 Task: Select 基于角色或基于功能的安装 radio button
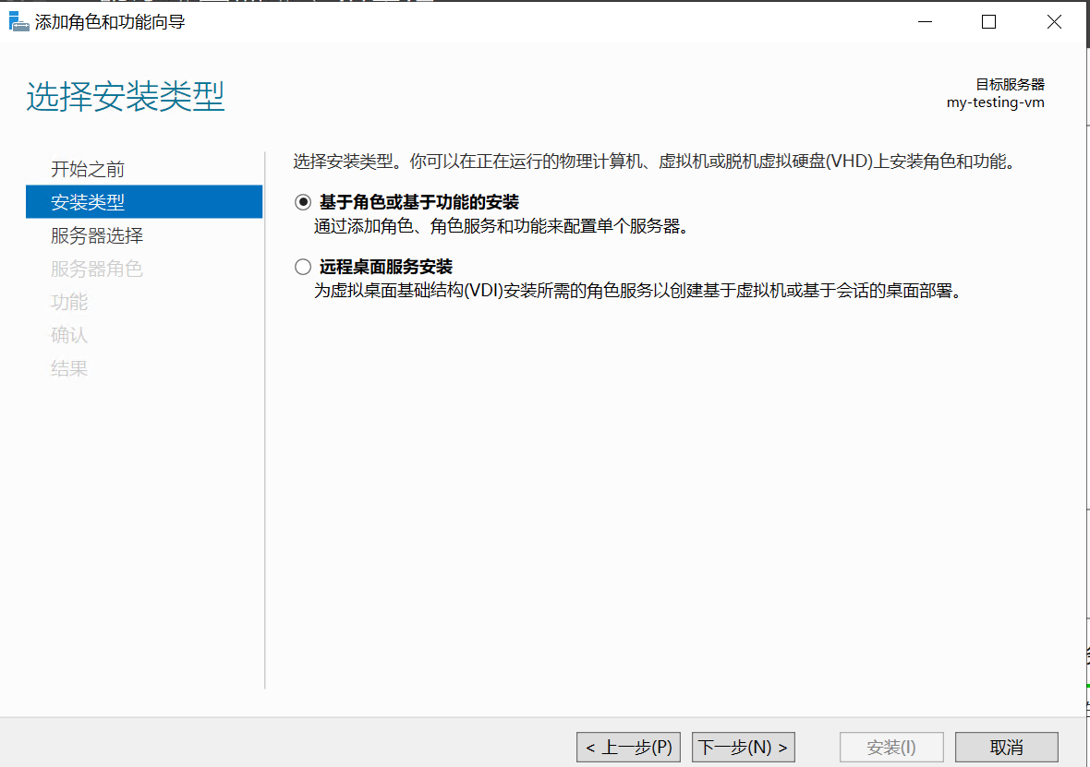point(302,202)
